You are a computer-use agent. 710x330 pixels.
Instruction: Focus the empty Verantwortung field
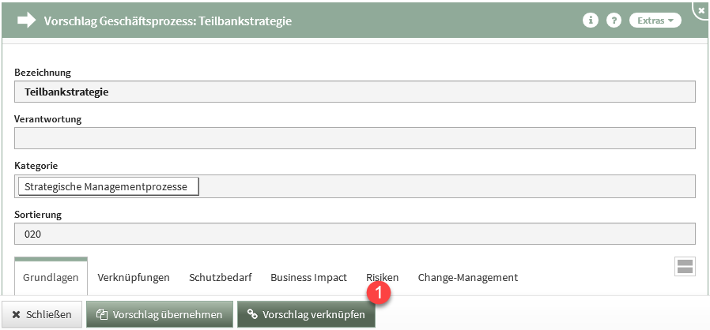coord(354,138)
